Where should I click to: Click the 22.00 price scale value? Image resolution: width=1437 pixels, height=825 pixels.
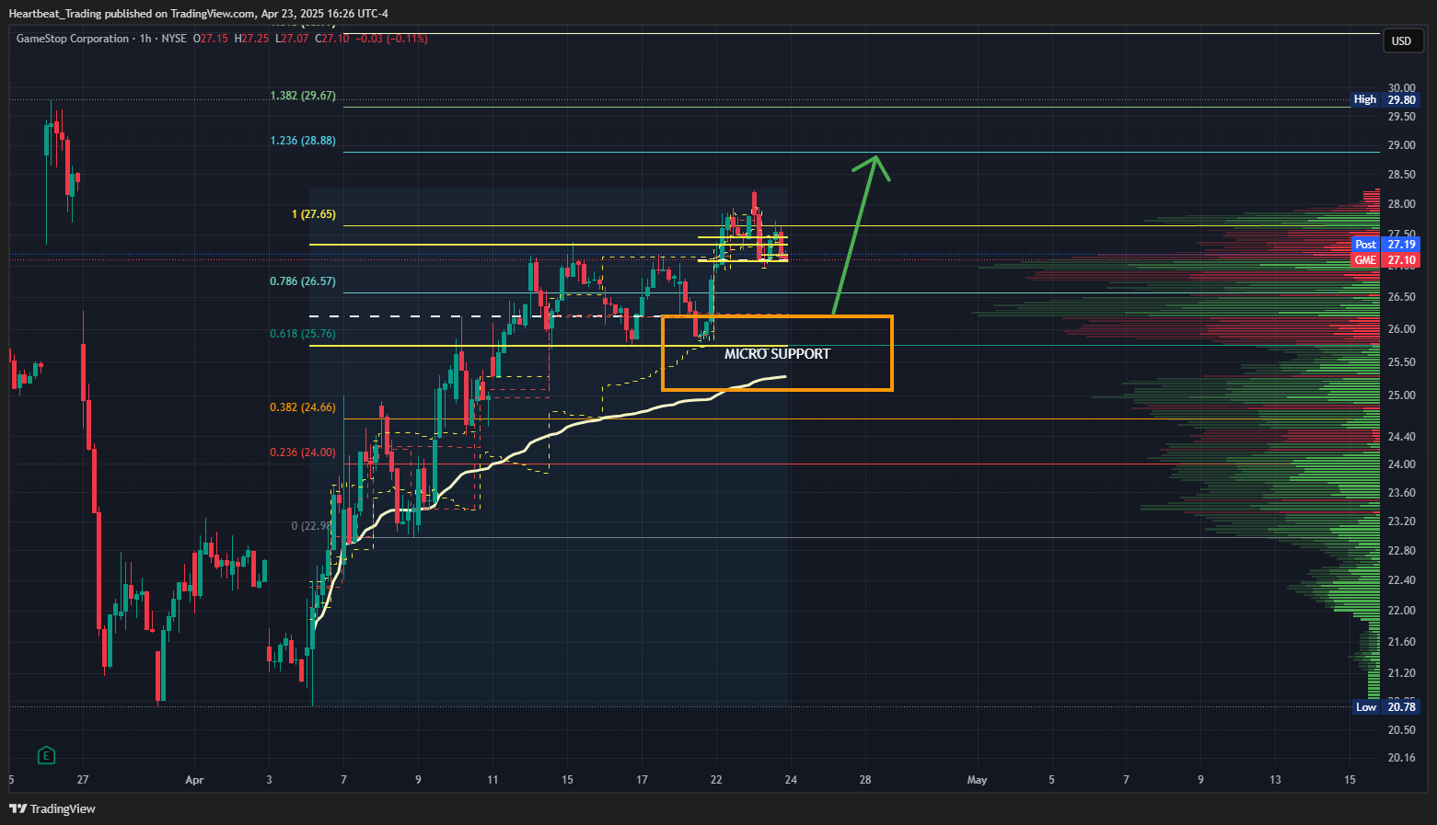click(1401, 611)
